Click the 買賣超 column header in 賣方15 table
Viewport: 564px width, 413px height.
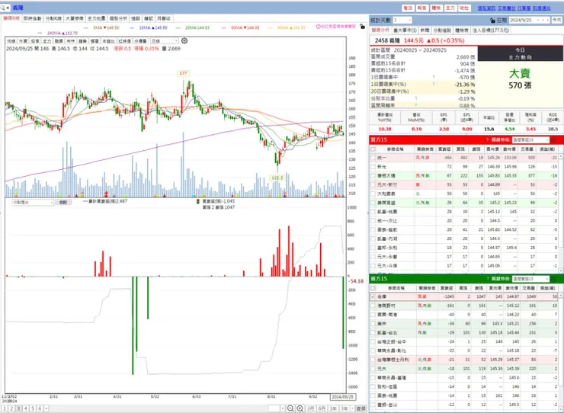447,288
